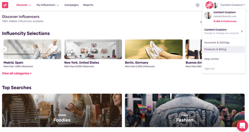Viewport: 249px width, 132px height.
Task: Click the New York, United States label
Action: 82,63
